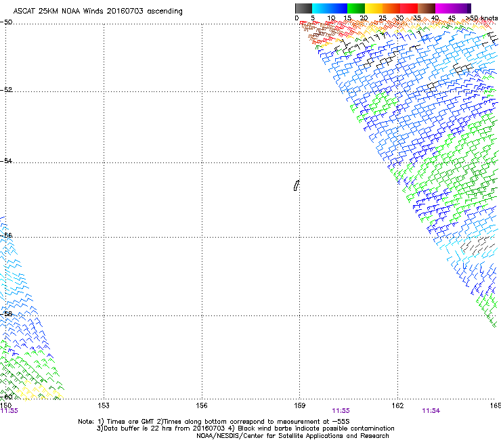Click the 'Times are GMT' note line

point(214,422)
